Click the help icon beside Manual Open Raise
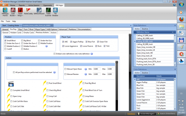The height and width of the screenshot is (116, 186). click(x=86, y=69)
